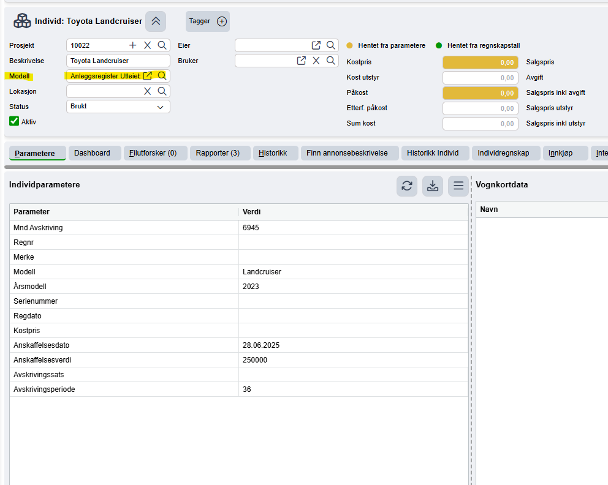
Task: Open Eier record external link icon
Action: coord(316,45)
